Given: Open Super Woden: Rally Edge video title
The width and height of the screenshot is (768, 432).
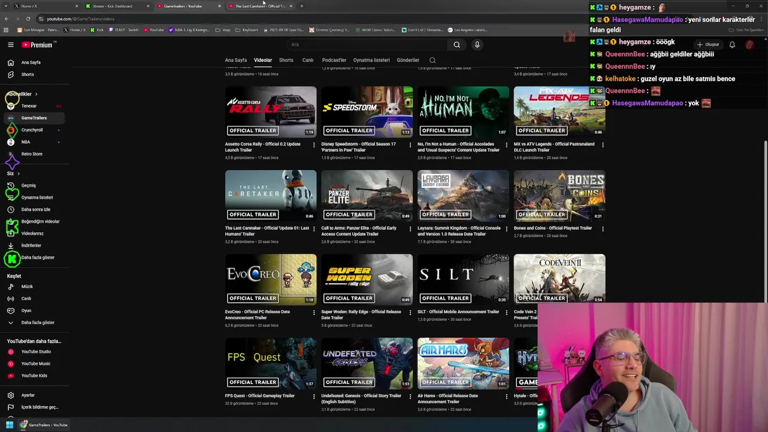Looking at the screenshot, I should coord(361,315).
